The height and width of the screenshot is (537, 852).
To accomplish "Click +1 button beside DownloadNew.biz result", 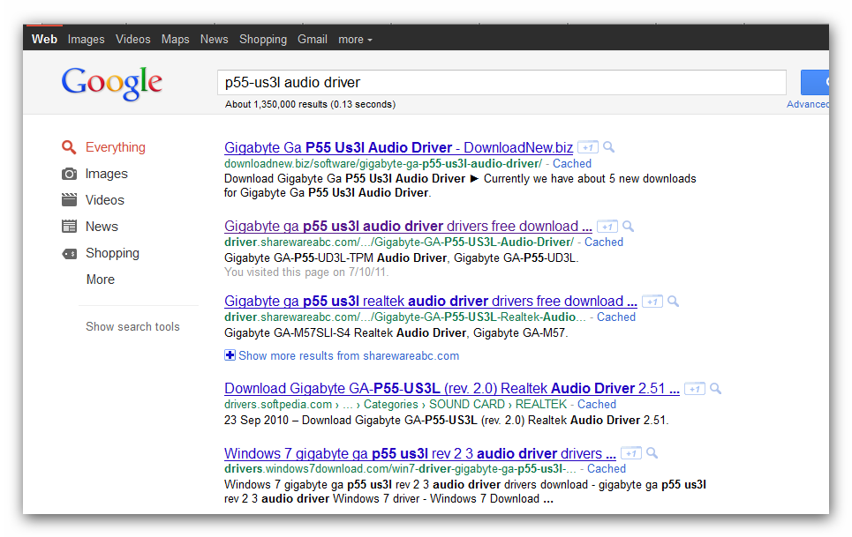I will tap(587, 147).
